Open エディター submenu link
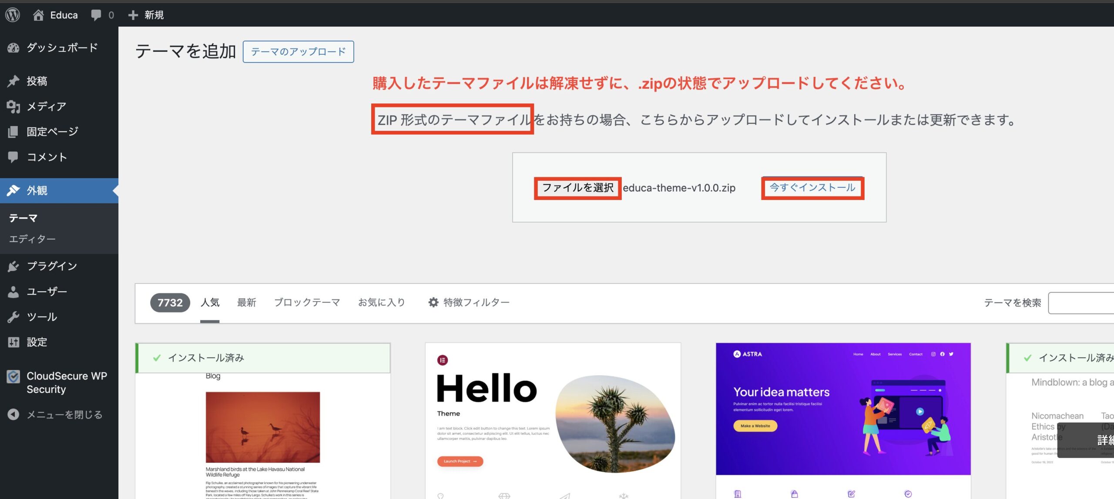 coord(32,239)
